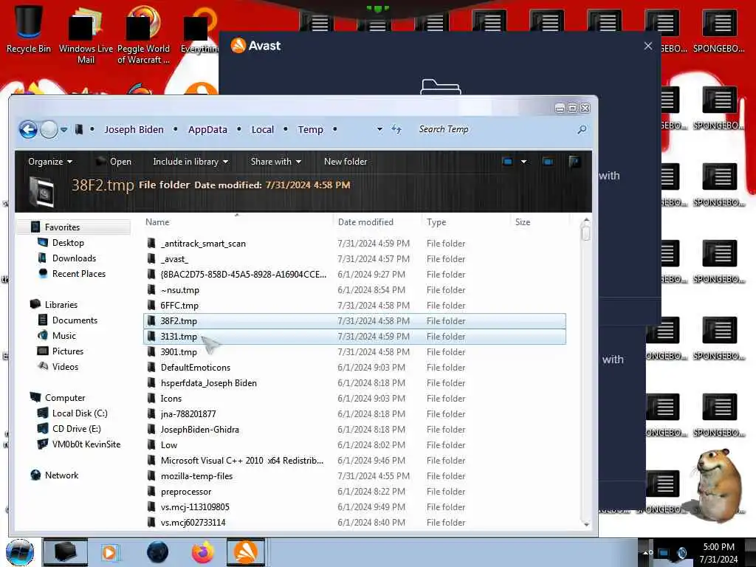Open CD Drive (E:)
This screenshot has height=567, width=756.
76,429
